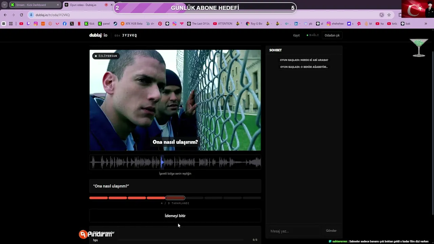
Task: Open the Steam bookmark
Action: (x=115, y=24)
